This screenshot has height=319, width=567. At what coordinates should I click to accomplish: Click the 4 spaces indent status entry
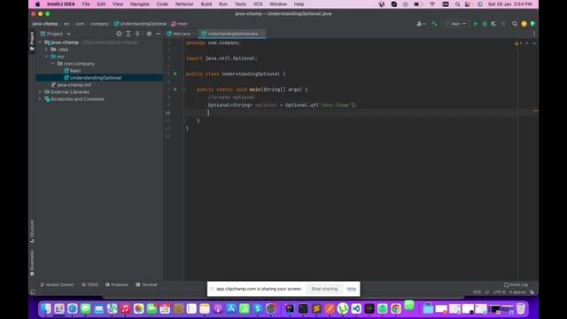point(517,292)
